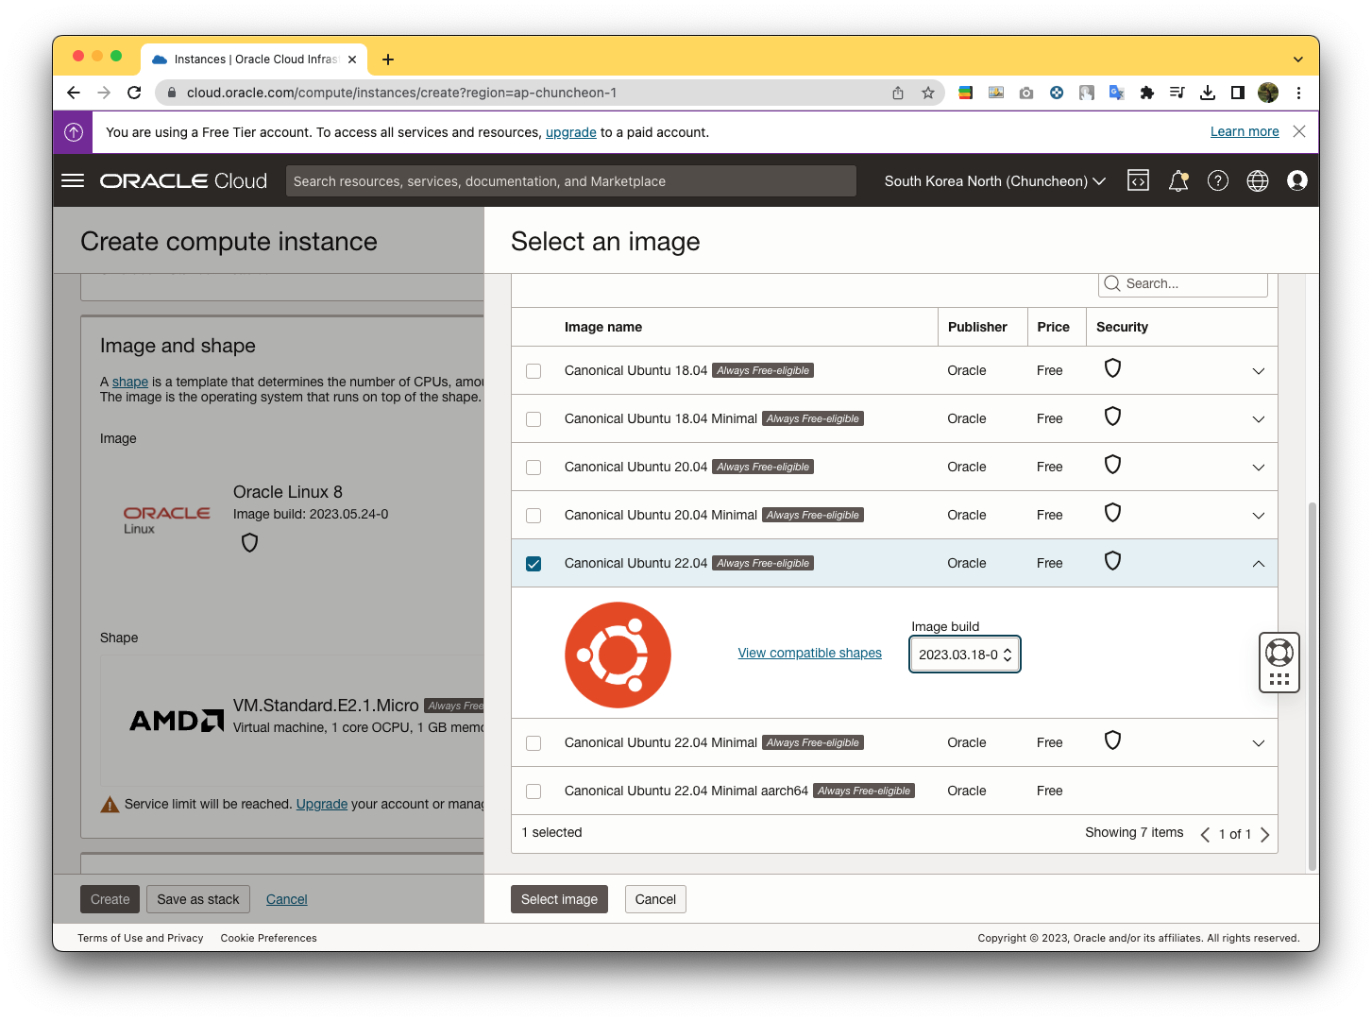Open the announcements bell icon
The height and width of the screenshot is (1021, 1372).
coord(1178,180)
